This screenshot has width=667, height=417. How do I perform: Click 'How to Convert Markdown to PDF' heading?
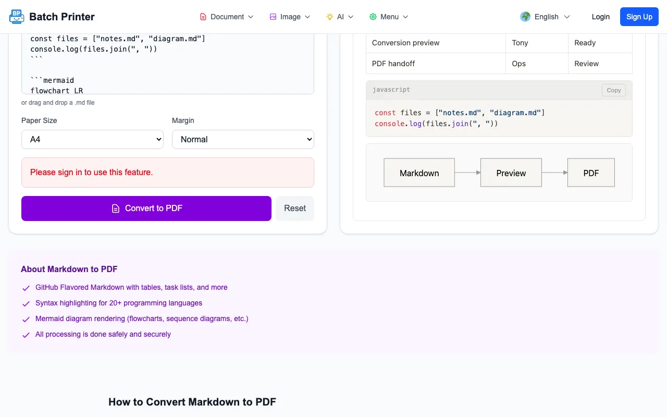coord(192,402)
